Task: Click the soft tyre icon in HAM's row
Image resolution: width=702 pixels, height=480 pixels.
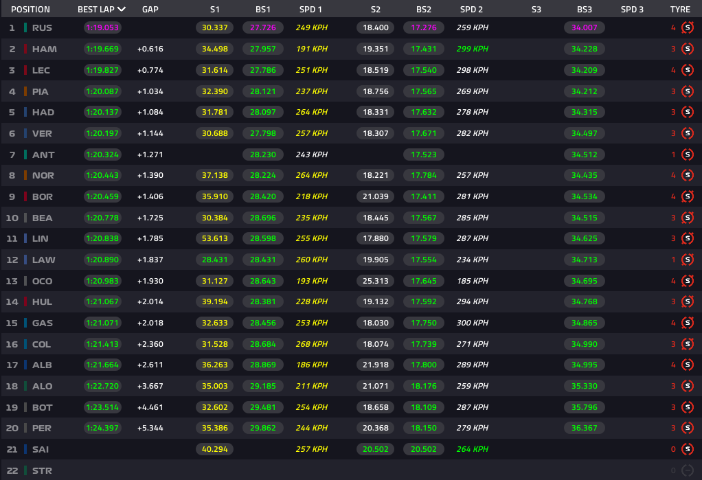Action: (687, 49)
